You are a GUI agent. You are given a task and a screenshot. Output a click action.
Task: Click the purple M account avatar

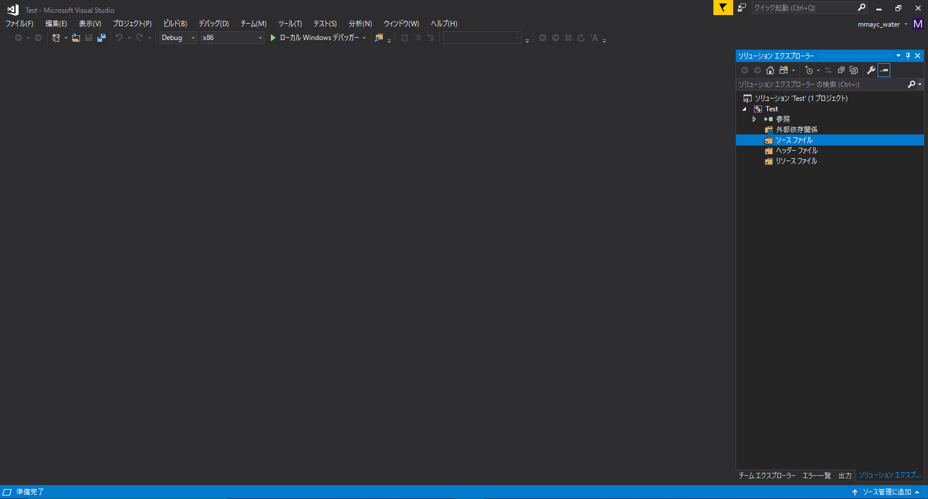pyautogui.click(x=918, y=24)
